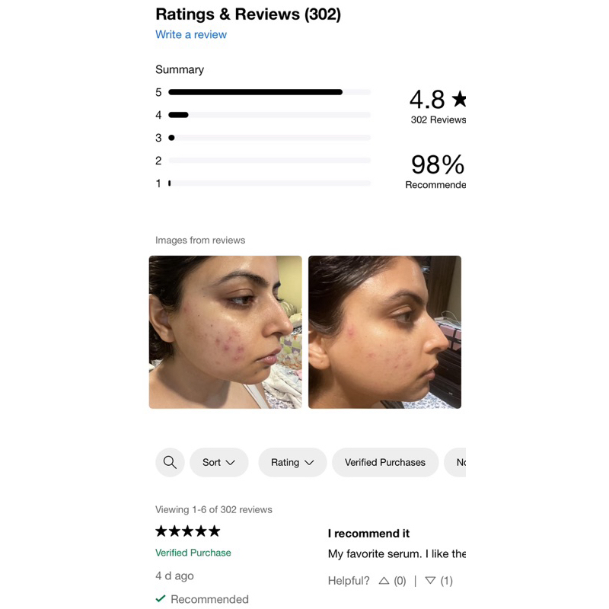The image size is (609, 609).
Task: Toggle the Verified Purchases filter
Action: pyautogui.click(x=385, y=462)
